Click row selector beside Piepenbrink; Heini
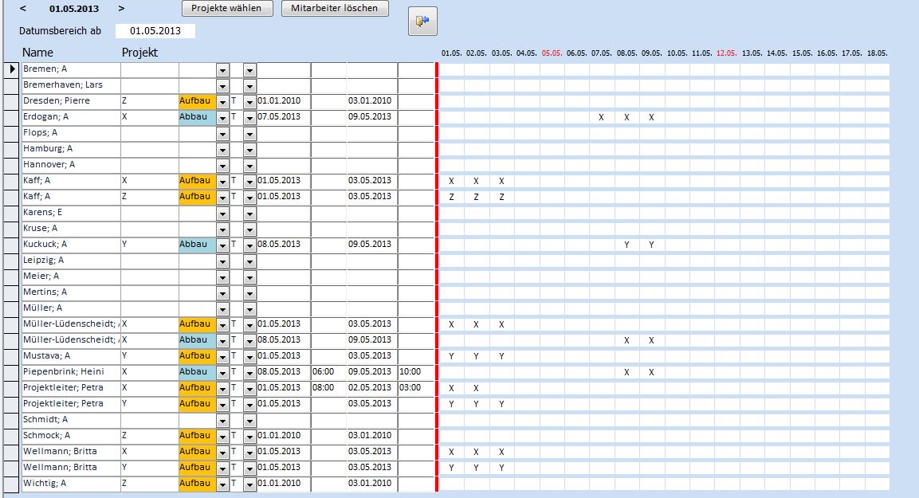Image resolution: width=919 pixels, height=498 pixels. [x=12, y=372]
